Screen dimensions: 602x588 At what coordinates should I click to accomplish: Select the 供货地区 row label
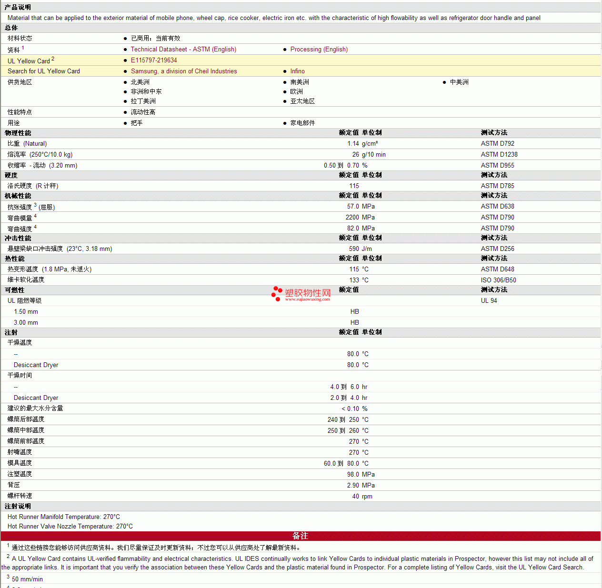click(x=20, y=82)
